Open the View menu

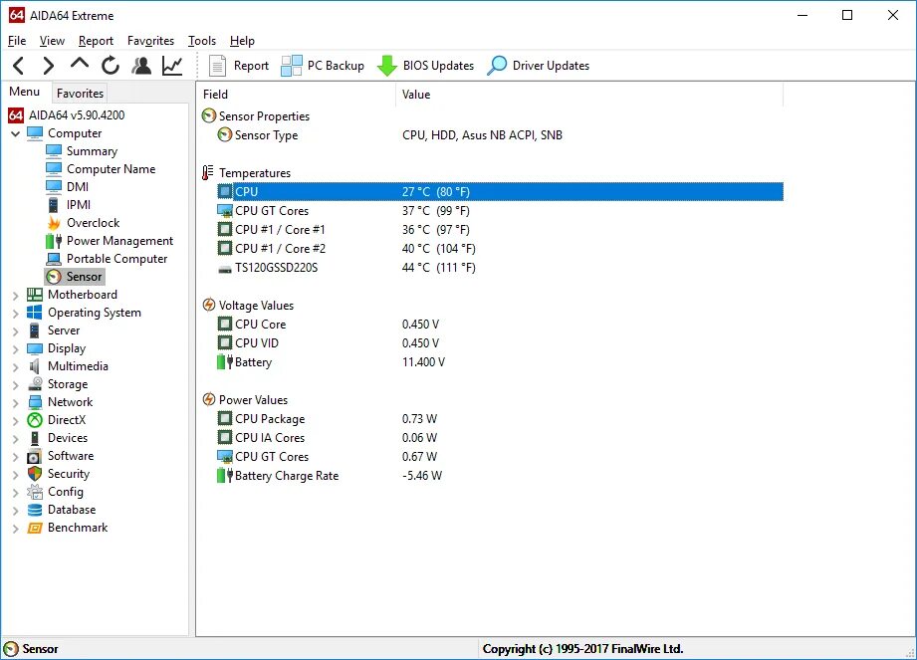pyautogui.click(x=52, y=41)
